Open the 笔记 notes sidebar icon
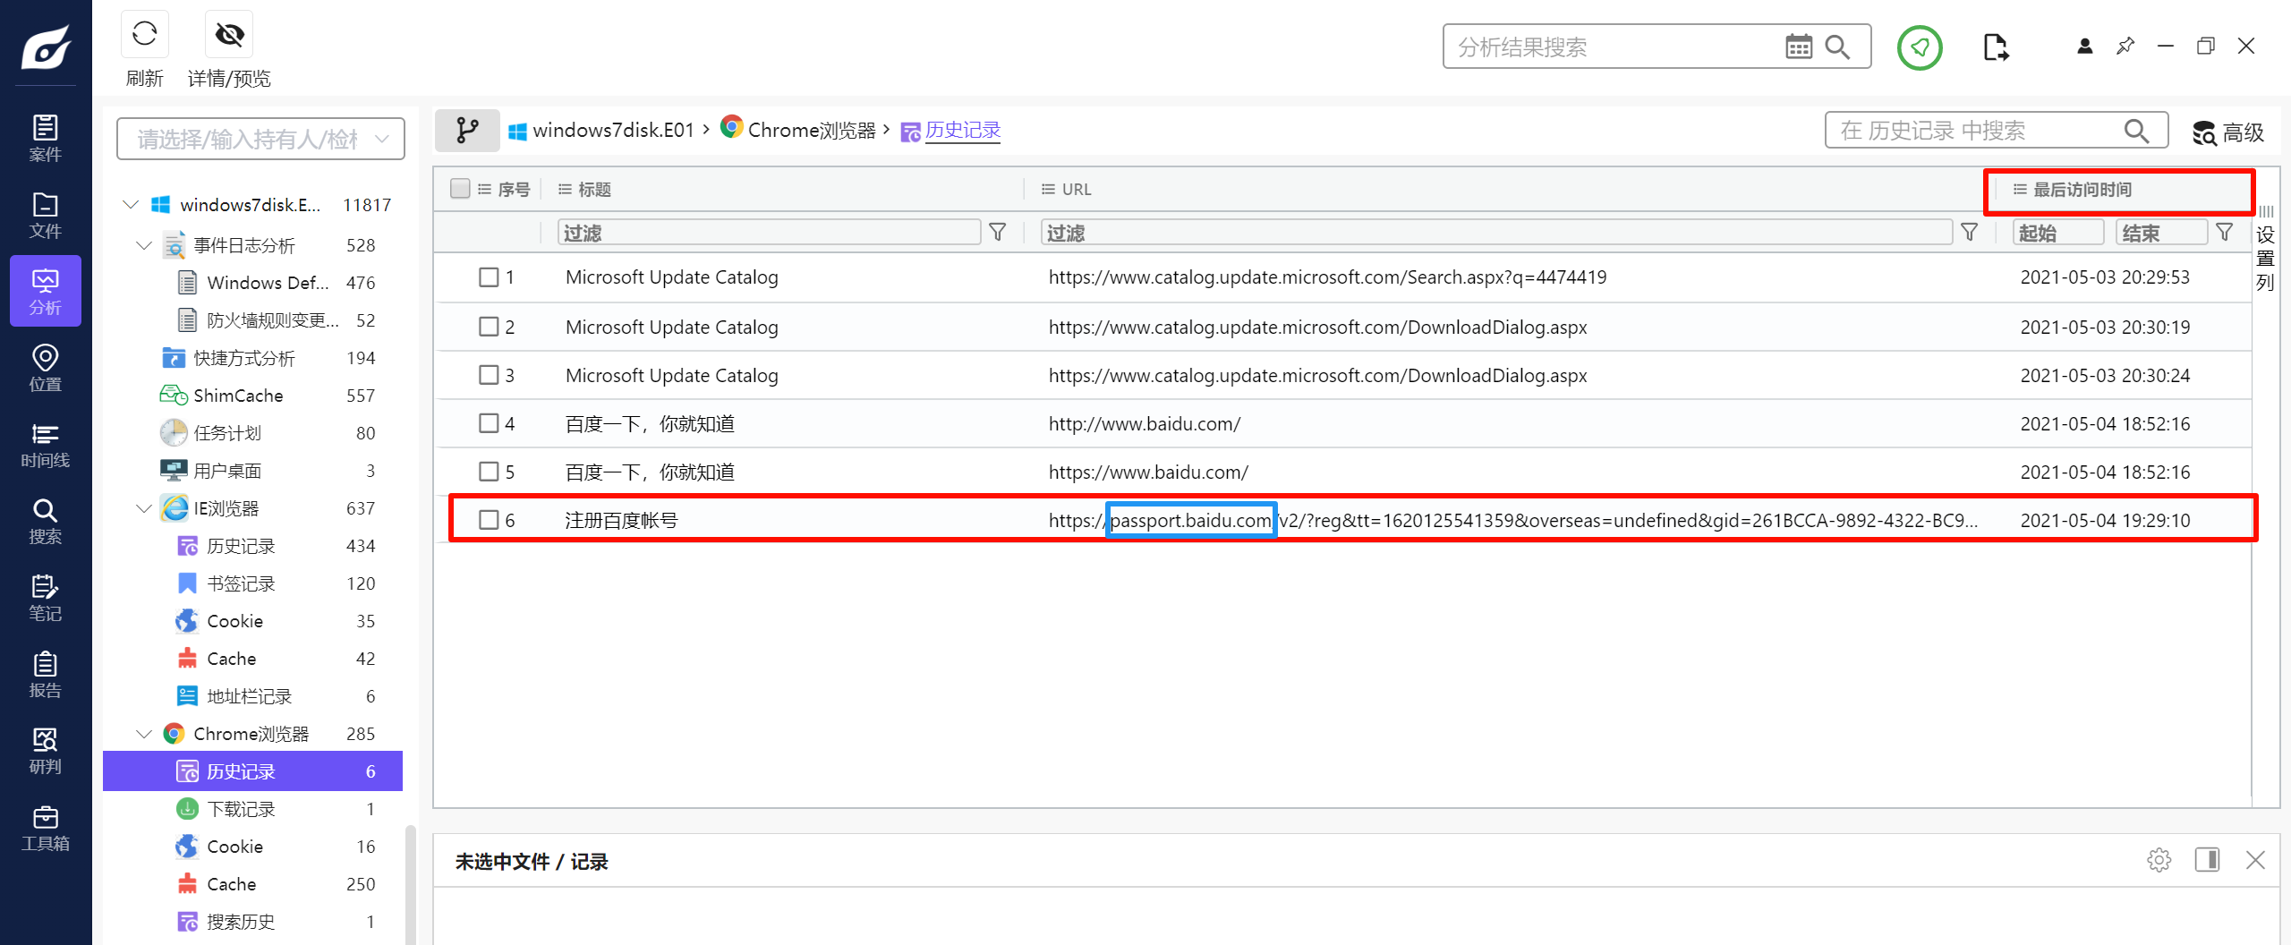Viewport: 2291px width, 945px height. [x=46, y=598]
